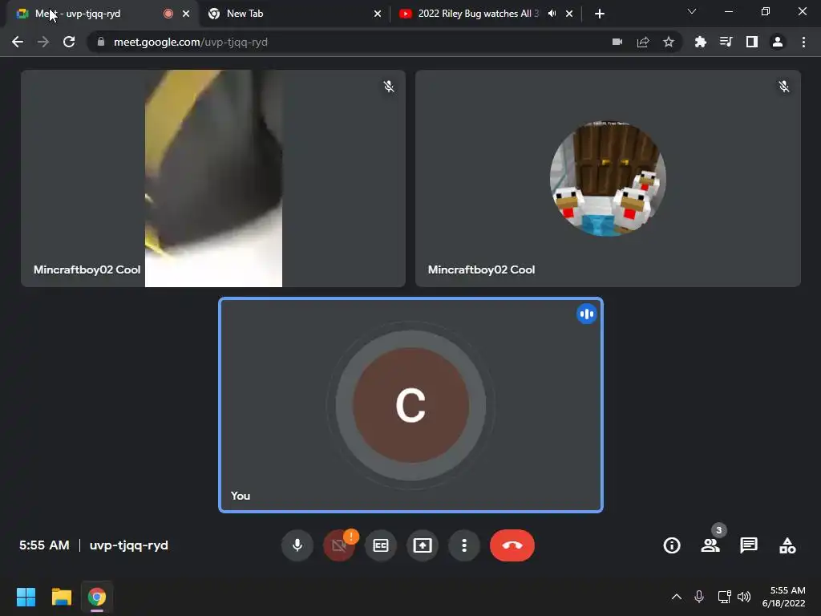Open the Extensions puzzle icon
This screenshot has width=821, height=616.
point(700,42)
